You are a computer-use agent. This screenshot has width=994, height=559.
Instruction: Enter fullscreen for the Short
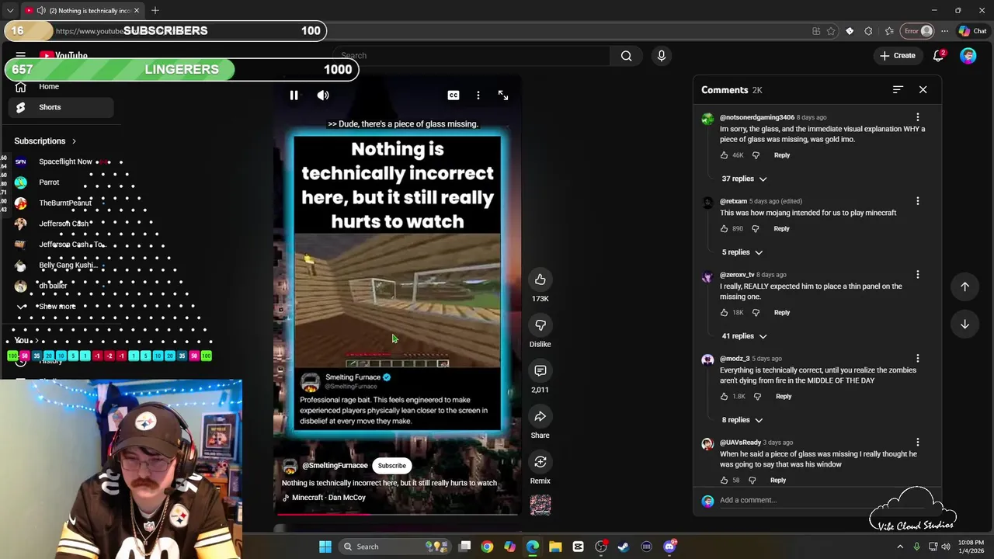coord(503,95)
